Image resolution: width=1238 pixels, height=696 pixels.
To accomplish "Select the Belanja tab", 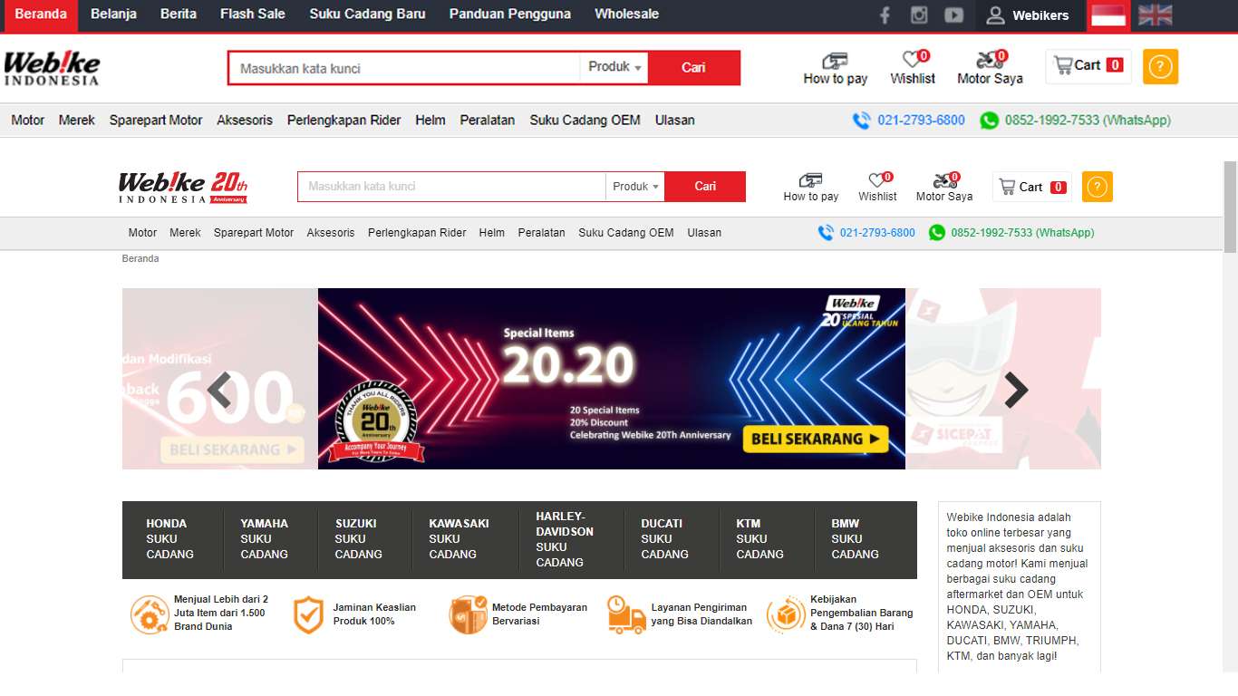I will click(x=113, y=14).
